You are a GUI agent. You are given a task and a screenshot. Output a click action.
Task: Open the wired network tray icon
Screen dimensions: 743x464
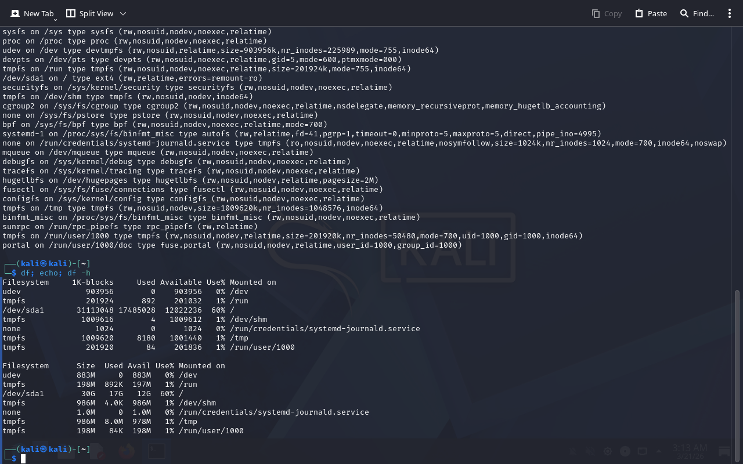coord(642,451)
